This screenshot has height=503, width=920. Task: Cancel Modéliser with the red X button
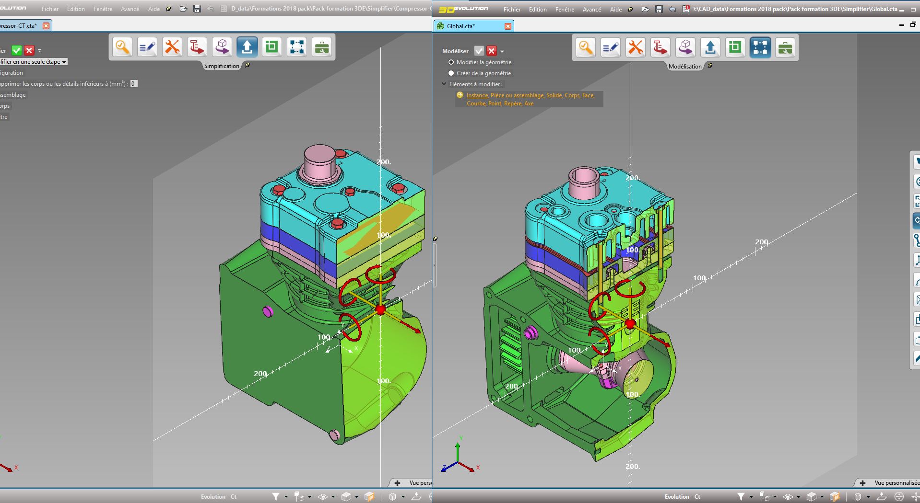(491, 51)
